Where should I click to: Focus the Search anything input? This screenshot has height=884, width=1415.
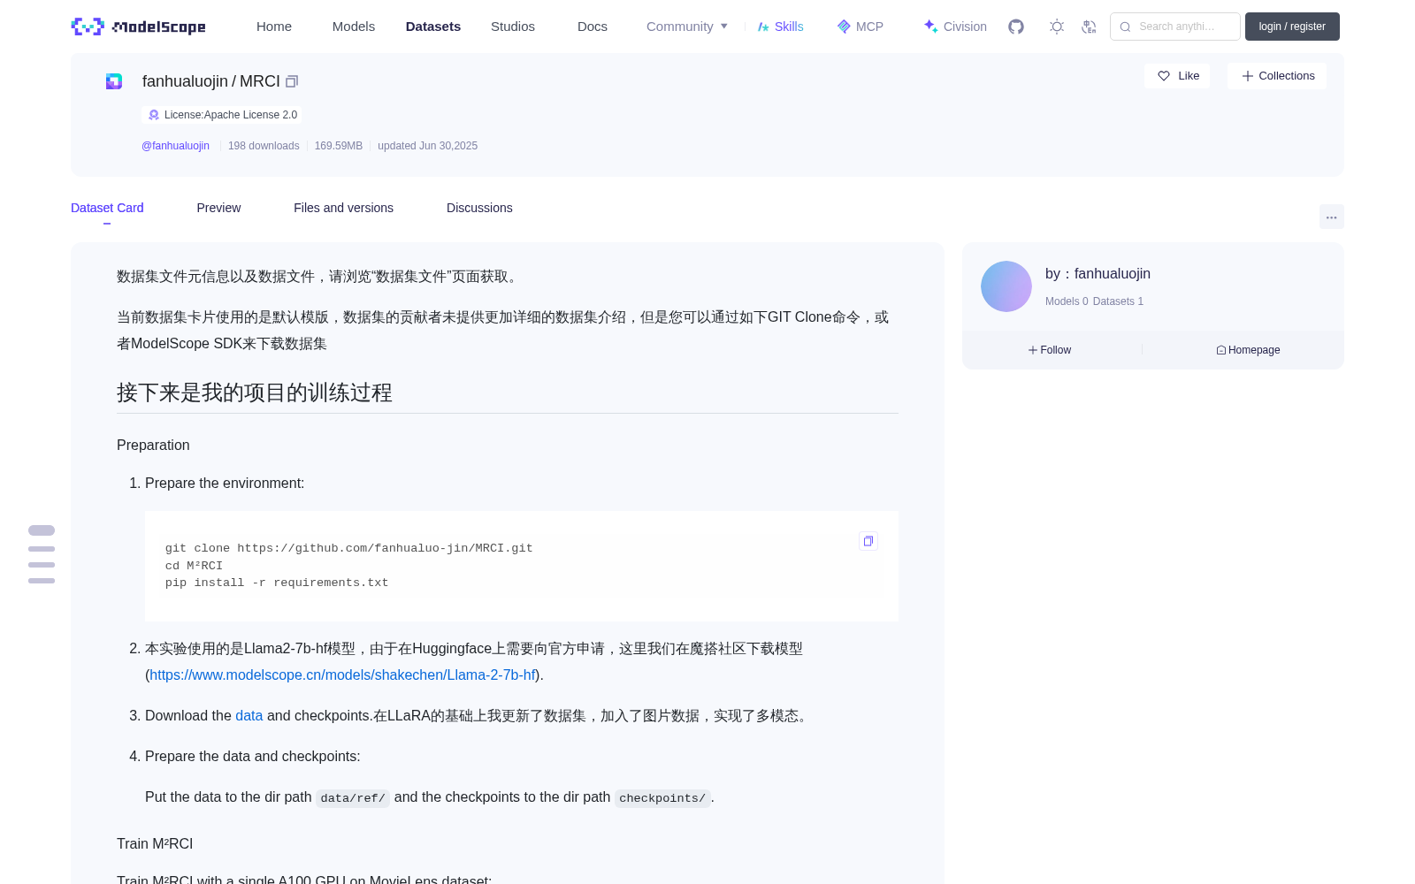[1175, 27]
